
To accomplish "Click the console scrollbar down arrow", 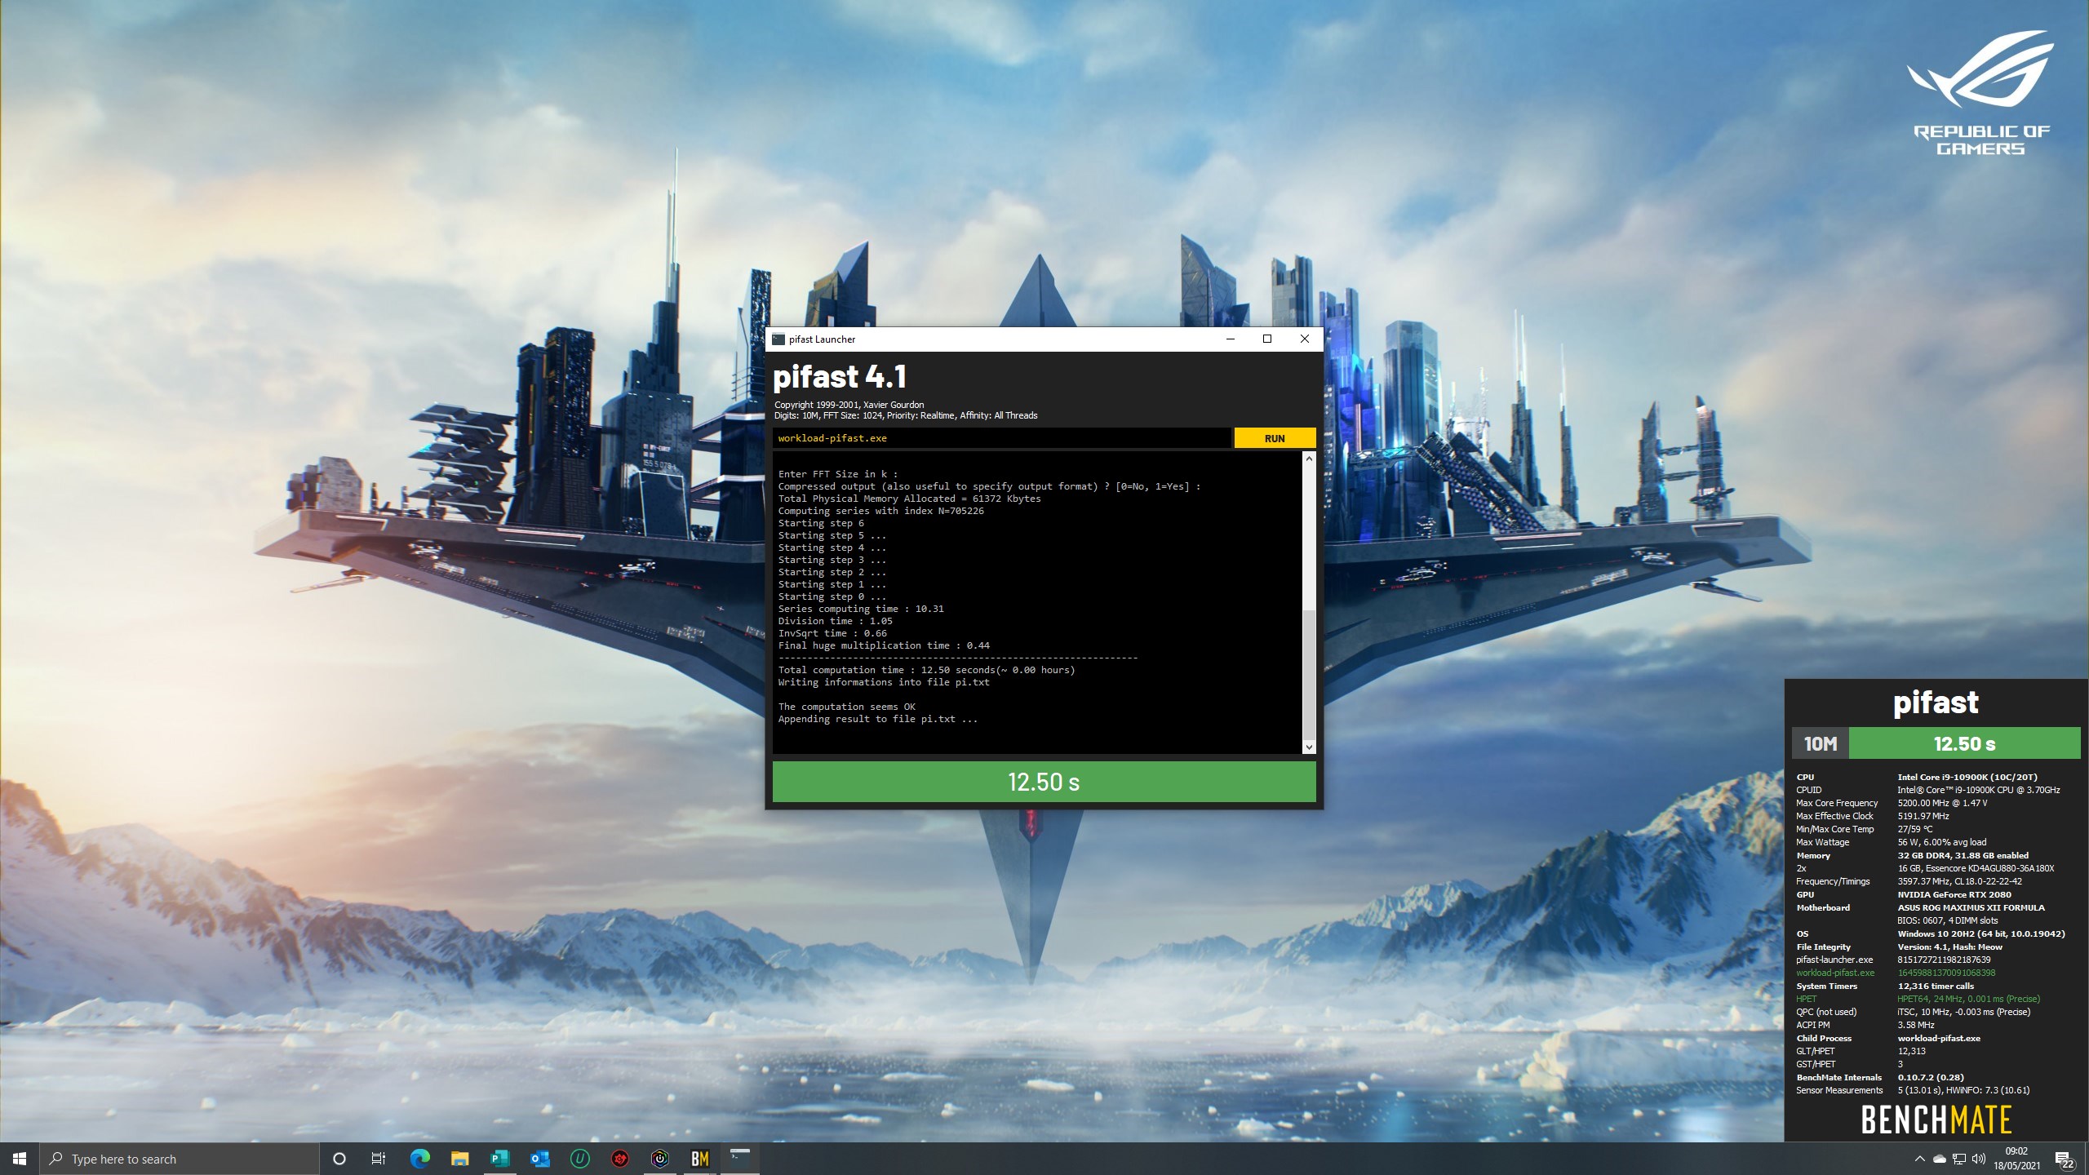I will 1309,747.
